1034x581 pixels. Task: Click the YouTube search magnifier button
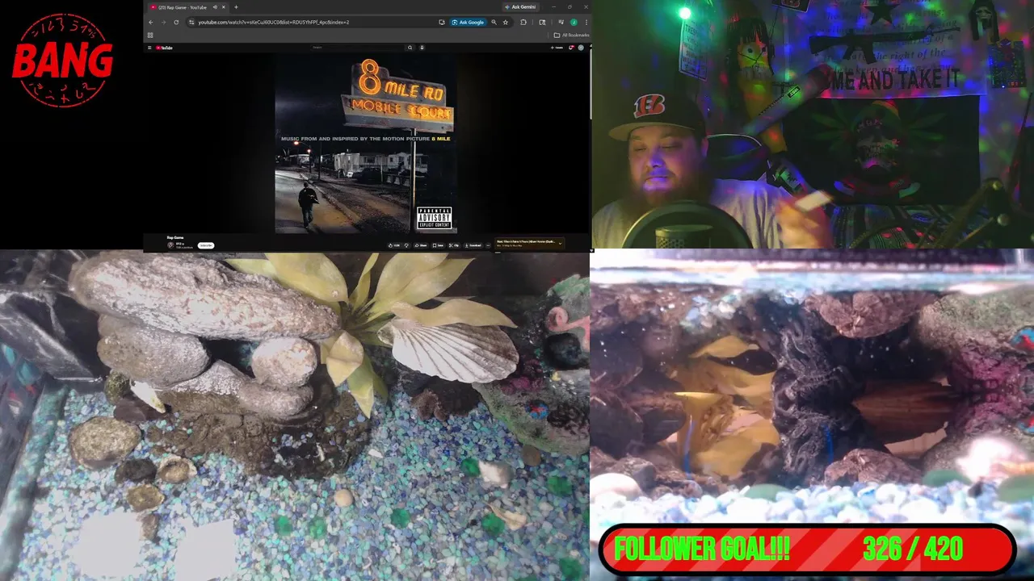point(410,48)
